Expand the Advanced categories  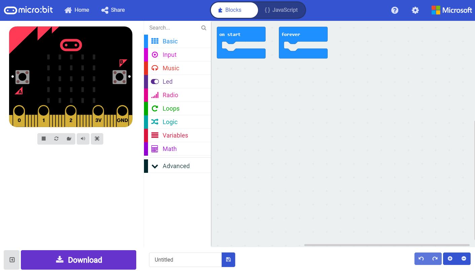click(177, 166)
